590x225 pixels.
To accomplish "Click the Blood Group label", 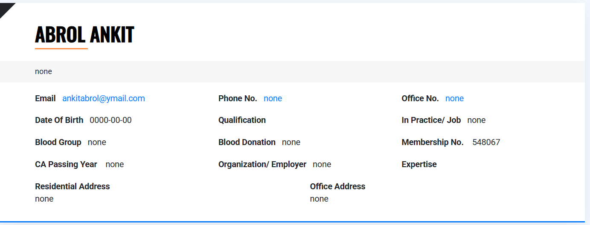I will (58, 142).
